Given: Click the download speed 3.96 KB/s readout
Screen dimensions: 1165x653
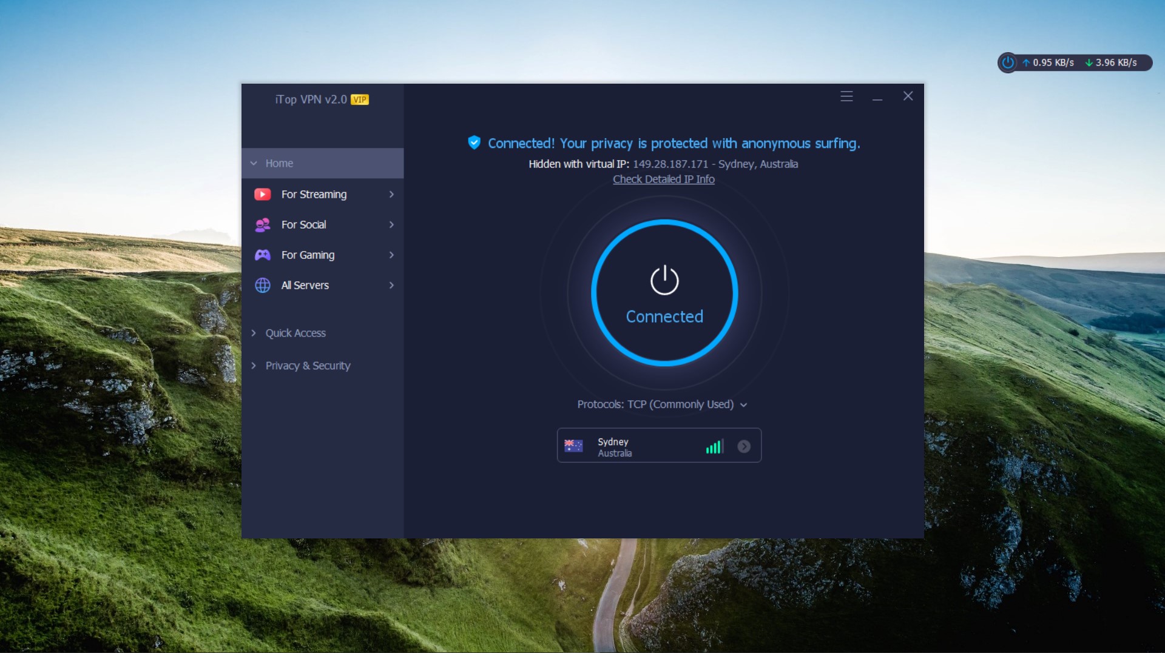Looking at the screenshot, I should 1111,62.
